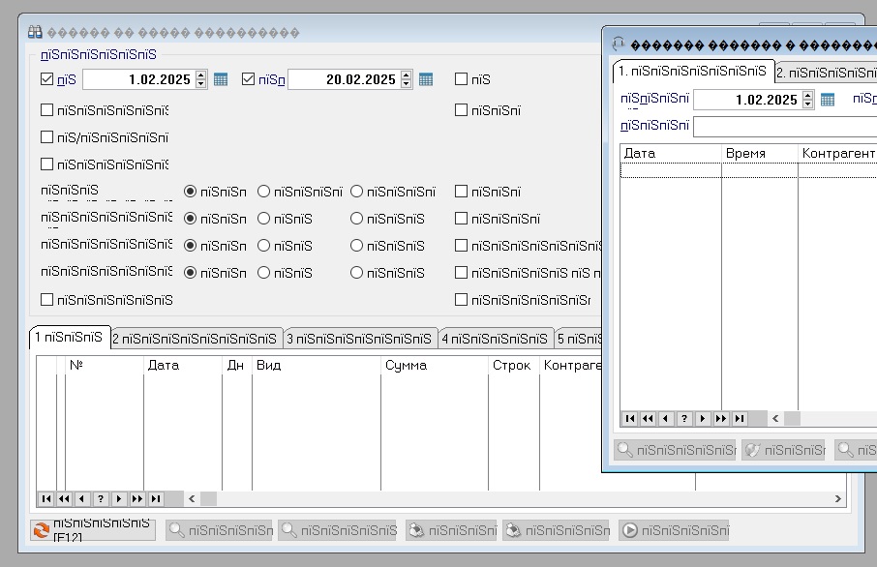This screenshot has width=877, height=567.
Task: Uncheck the checkbox before the 20.02.2025 date
Action: pyautogui.click(x=249, y=79)
